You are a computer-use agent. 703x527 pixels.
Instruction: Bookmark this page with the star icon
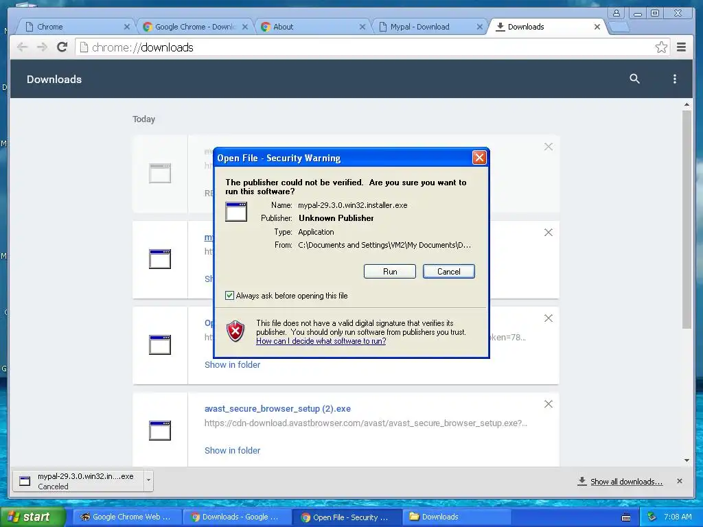[661, 47]
